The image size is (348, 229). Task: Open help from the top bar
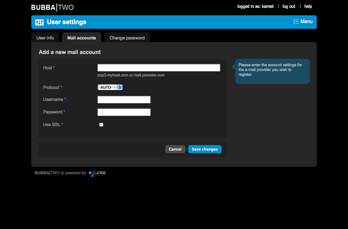click(x=308, y=6)
